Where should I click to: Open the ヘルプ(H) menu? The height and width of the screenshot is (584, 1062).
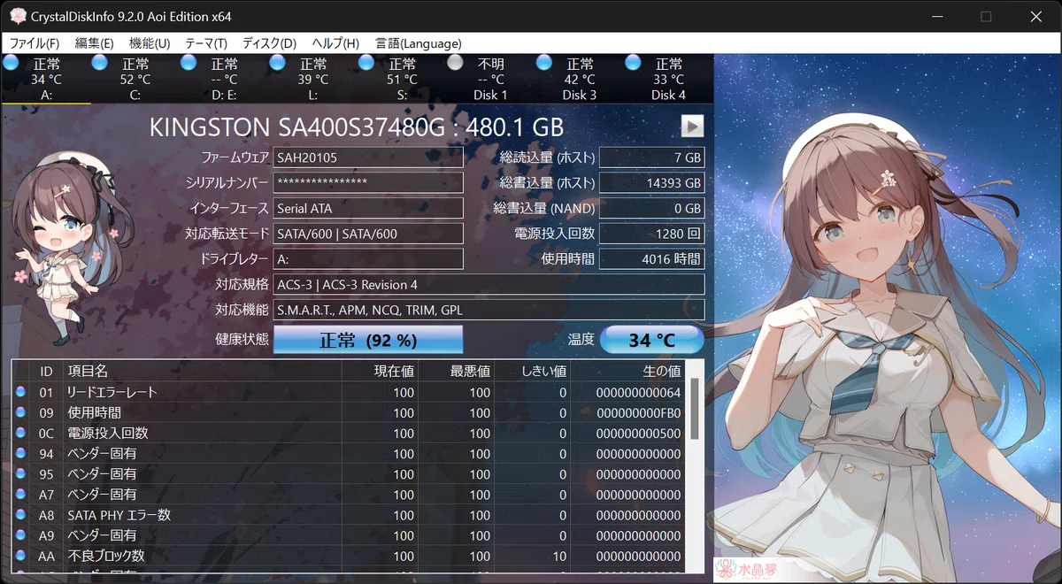[x=335, y=43]
